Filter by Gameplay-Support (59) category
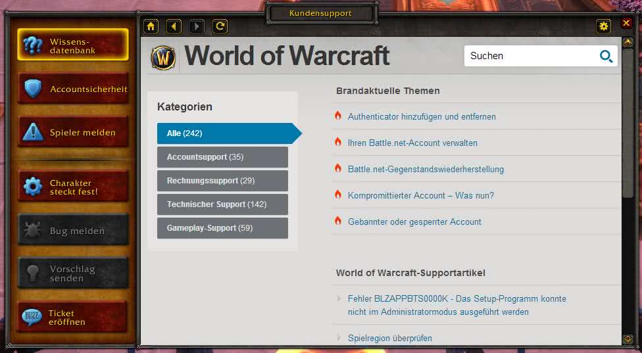The width and height of the screenshot is (642, 353). (x=222, y=228)
